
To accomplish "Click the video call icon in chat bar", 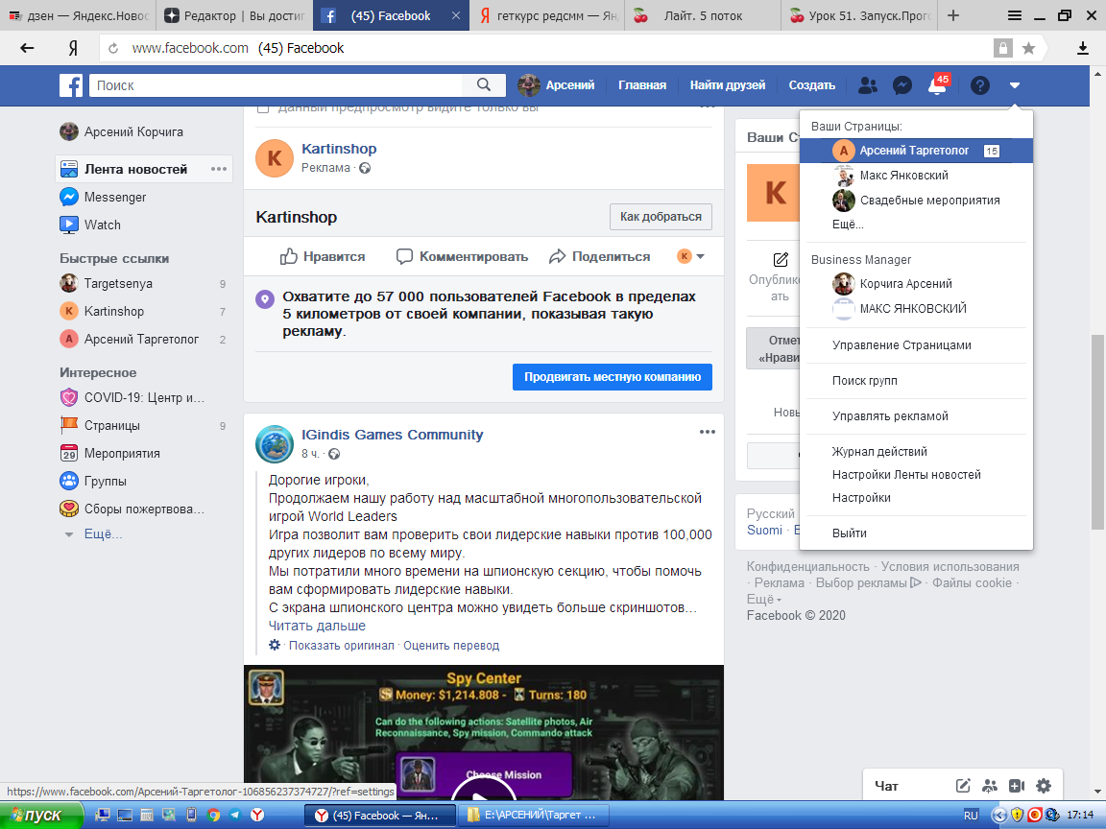I will (x=1017, y=786).
